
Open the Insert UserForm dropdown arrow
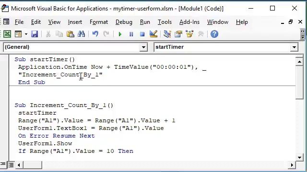[26, 34]
